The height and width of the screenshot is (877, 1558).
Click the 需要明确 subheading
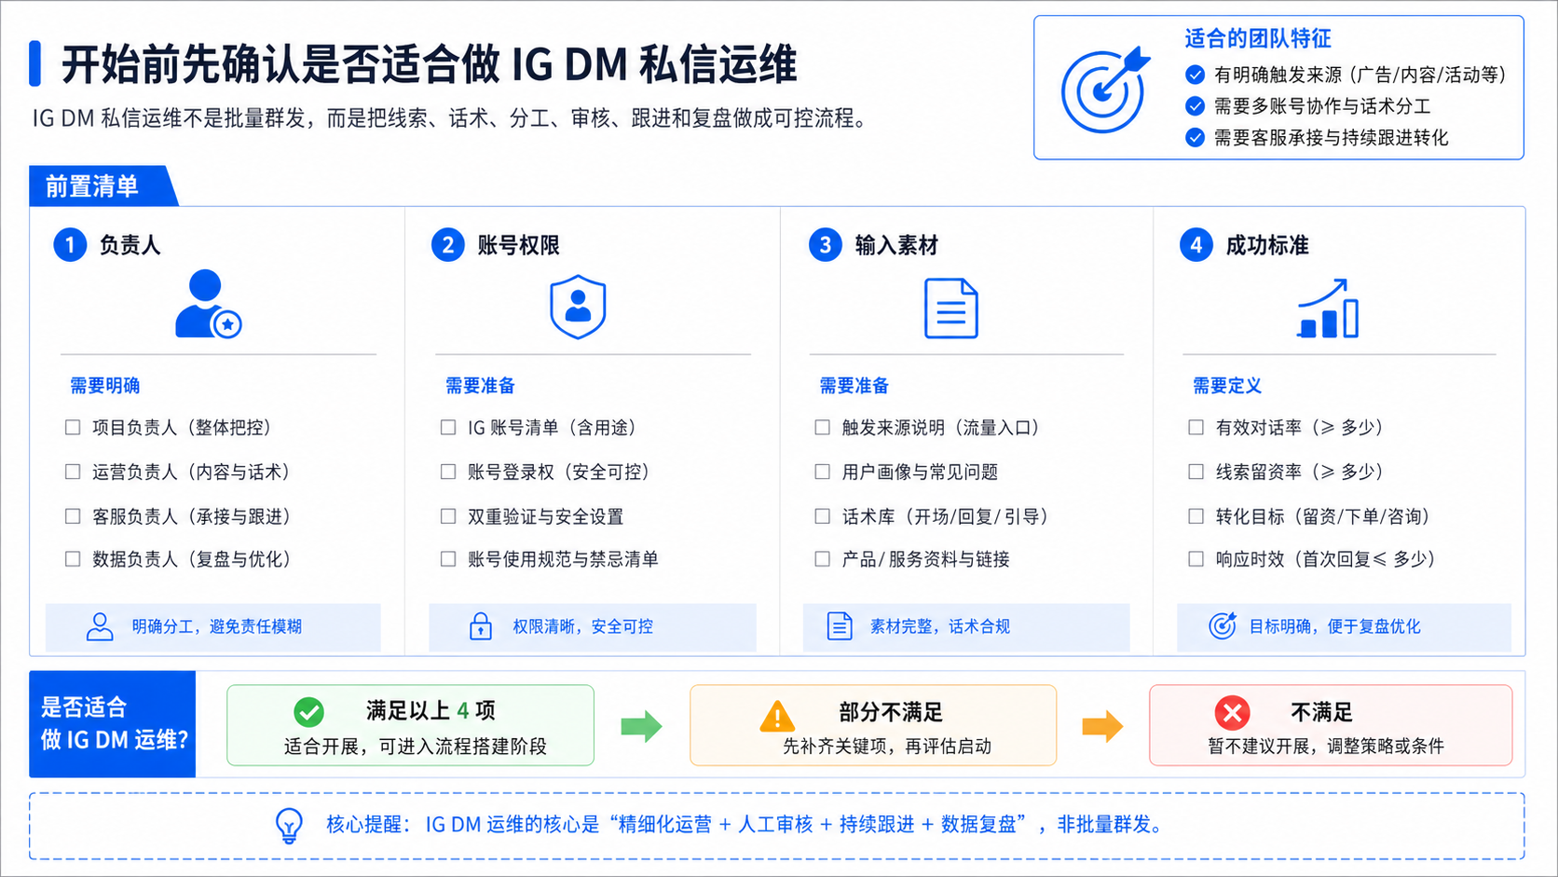pos(104,386)
